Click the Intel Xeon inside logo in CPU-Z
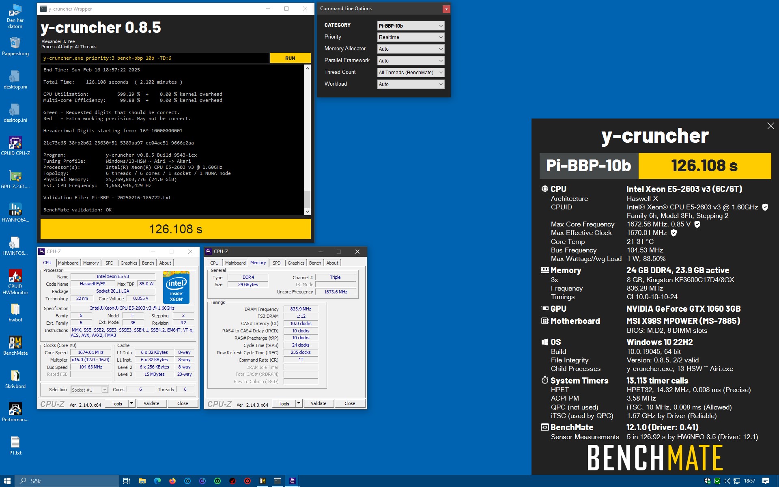This screenshot has width=779, height=487. 176,287
